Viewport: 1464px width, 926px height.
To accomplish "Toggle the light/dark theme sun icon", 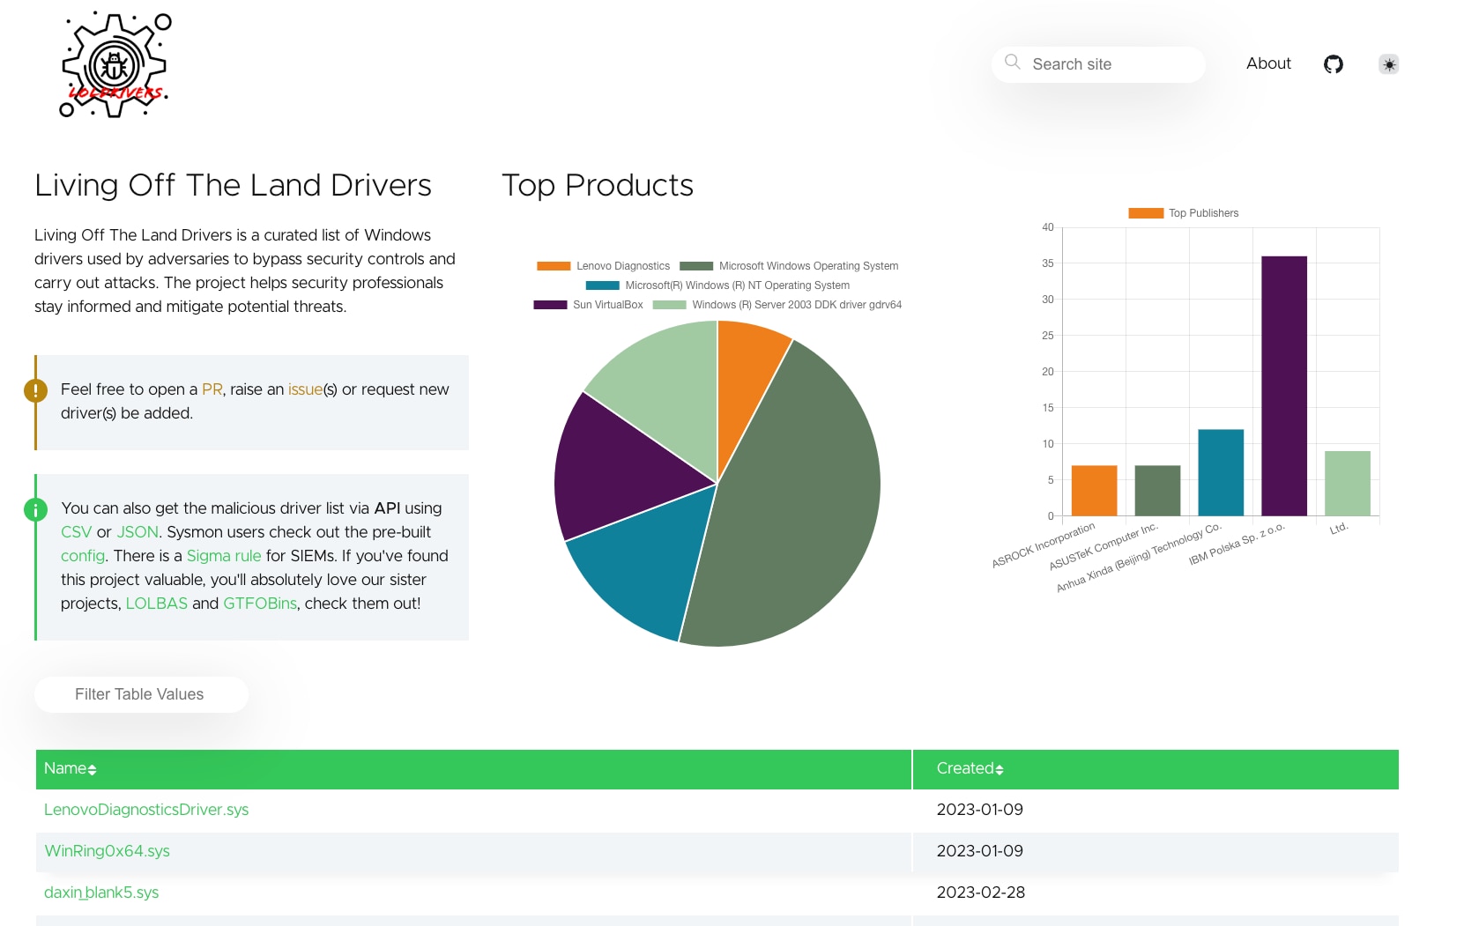I will 1389,64.
